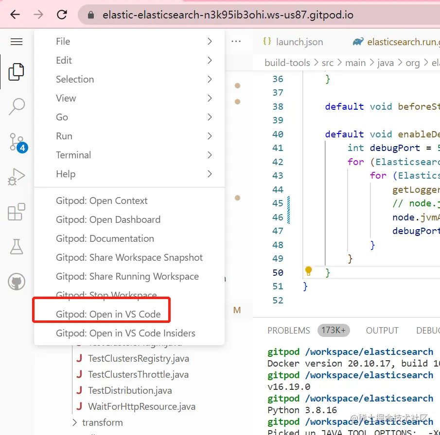Open the Search panel
Viewport: 440px width, 435px height.
click(x=16, y=103)
